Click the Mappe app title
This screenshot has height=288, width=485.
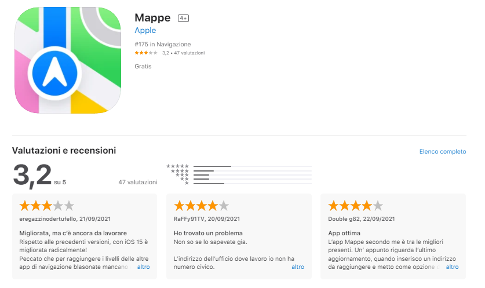(x=152, y=18)
